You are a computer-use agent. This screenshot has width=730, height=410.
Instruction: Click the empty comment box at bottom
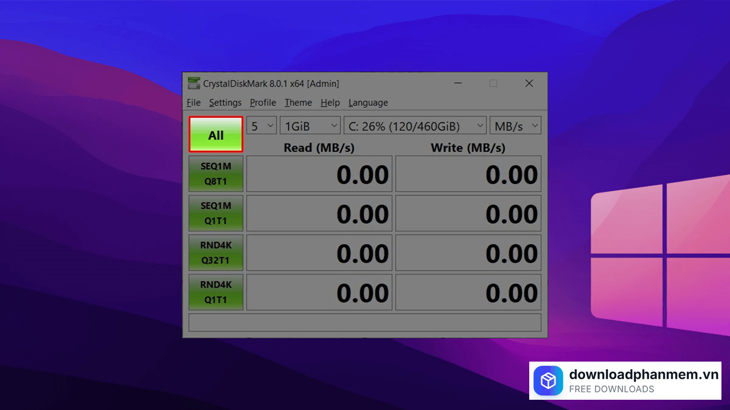(x=364, y=322)
